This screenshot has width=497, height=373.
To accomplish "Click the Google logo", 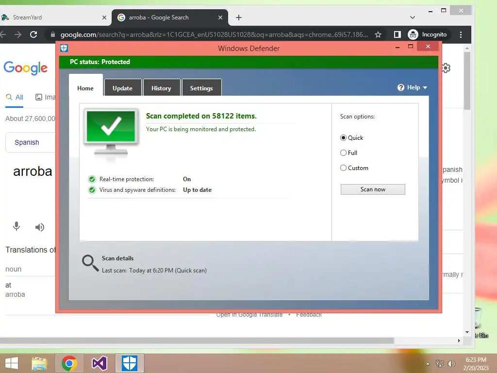I will click(25, 68).
